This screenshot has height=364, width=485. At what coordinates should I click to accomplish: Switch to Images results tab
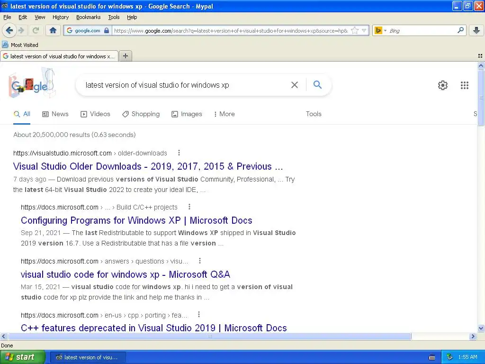pyautogui.click(x=187, y=114)
